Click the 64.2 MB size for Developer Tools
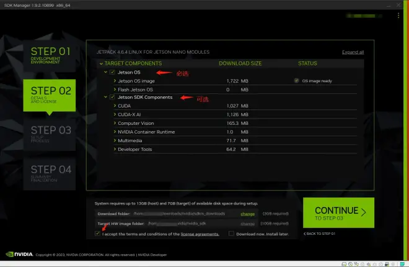Image resolution: width=409 pixels, height=267 pixels. coord(237,149)
